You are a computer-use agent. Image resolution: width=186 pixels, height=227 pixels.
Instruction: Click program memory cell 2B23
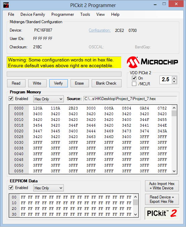pyautogui.click(x=73, y=108)
